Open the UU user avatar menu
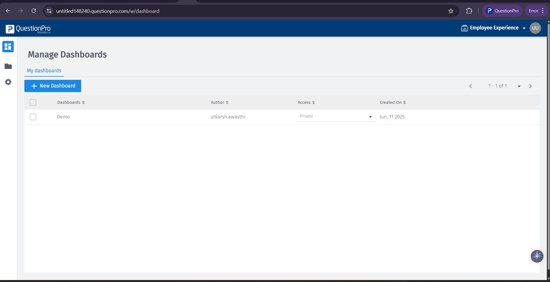Screen dimensions: 550x282 (535, 28)
